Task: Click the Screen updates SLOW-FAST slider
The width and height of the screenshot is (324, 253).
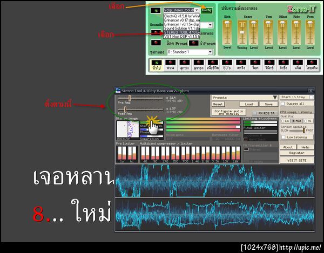Action: pyautogui.click(x=297, y=131)
